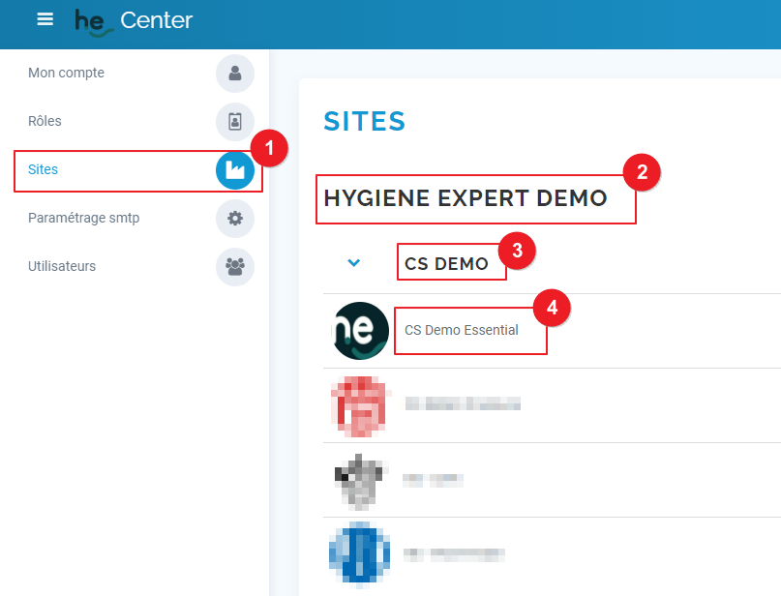Click the blue Sites factory icon
781x596 pixels.
[x=234, y=170]
